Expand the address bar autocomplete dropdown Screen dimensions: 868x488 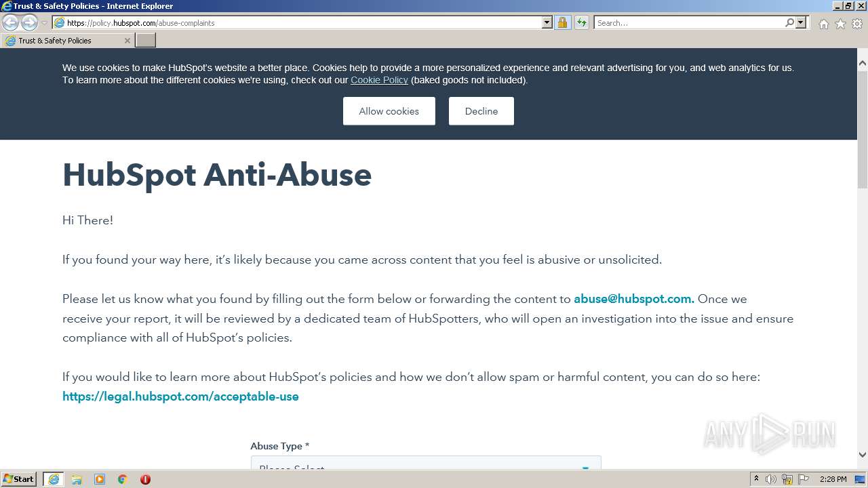(x=547, y=23)
